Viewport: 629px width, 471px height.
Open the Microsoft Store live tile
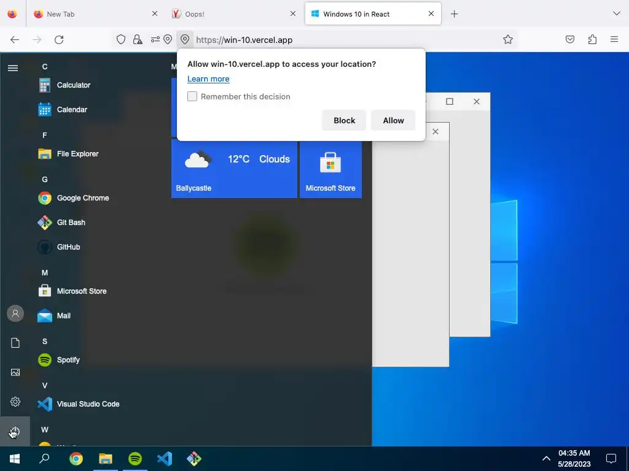pyautogui.click(x=330, y=169)
